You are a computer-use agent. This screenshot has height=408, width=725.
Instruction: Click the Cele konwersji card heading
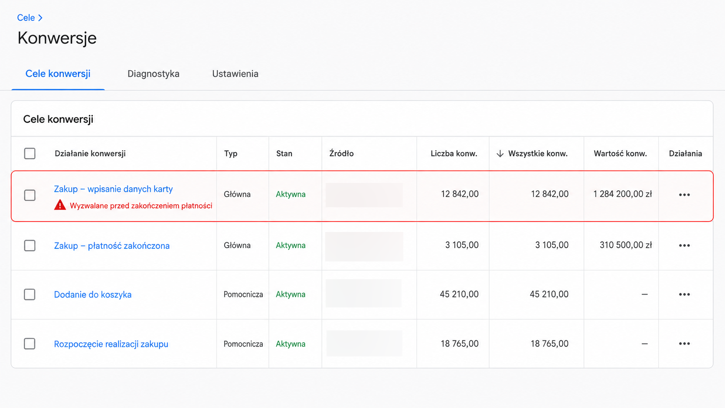click(x=58, y=119)
